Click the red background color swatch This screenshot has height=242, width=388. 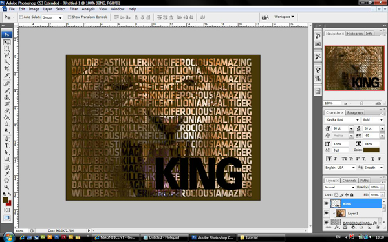coord(10,204)
